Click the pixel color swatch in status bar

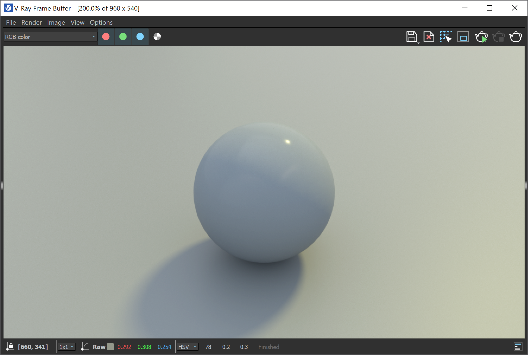[110, 347]
